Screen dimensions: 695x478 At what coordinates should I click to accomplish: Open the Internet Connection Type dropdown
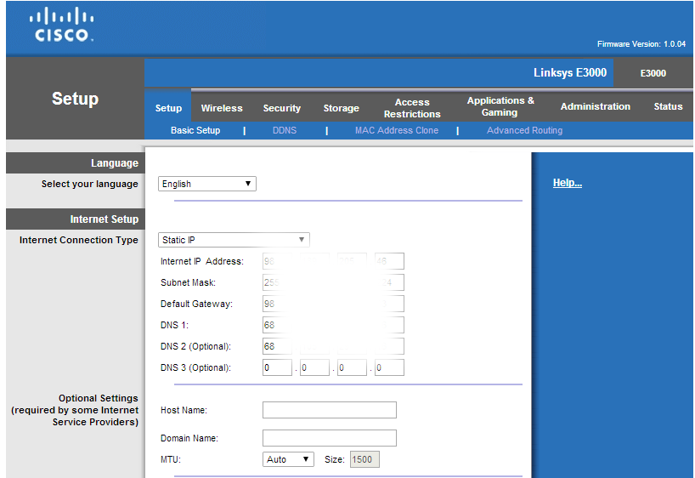234,240
